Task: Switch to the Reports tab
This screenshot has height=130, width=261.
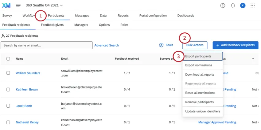Action: tap(123, 16)
